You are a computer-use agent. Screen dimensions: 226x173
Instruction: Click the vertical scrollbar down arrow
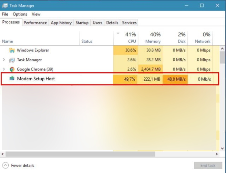(x=222, y=148)
